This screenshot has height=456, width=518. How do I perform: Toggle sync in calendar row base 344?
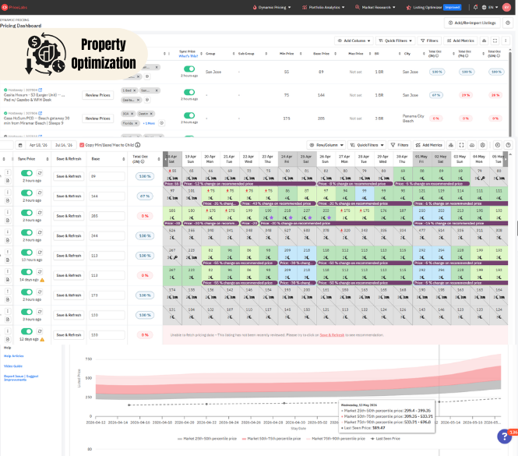[x=26, y=232]
